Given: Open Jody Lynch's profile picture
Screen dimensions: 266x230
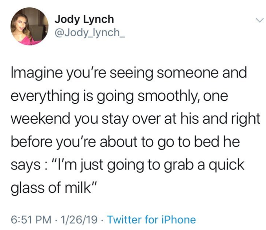Looking at the screenshot, I should click(x=29, y=27).
